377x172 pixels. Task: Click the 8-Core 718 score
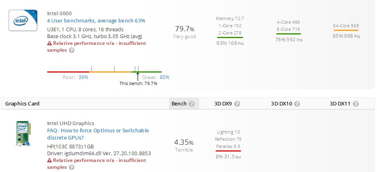pyautogui.click(x=288, y=29)
